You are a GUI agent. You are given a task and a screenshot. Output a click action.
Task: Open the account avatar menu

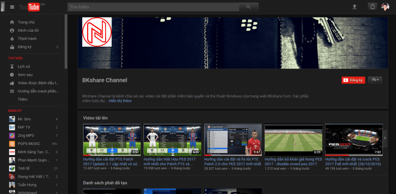tap(385, 7)
